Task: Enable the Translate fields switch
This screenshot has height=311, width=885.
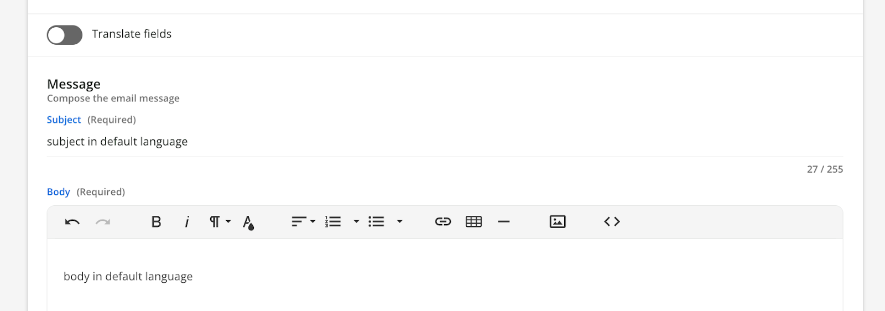Action: [x=65, y=35]
